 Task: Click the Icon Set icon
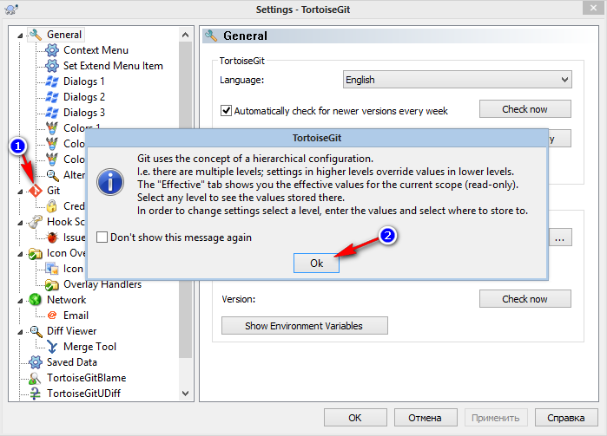(x=52, y=269)
